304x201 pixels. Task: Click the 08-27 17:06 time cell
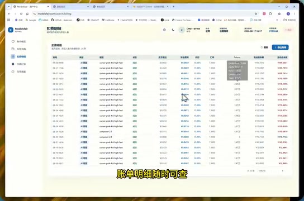click(x=58, y=68)
